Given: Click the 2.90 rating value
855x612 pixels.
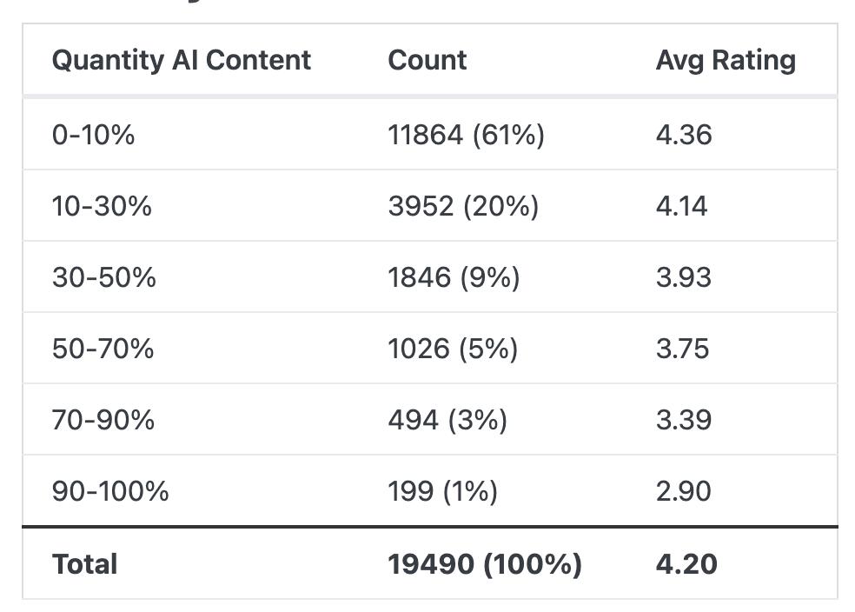Looking at the screenshot, I should pyautogui.click(x=683, y=491).
